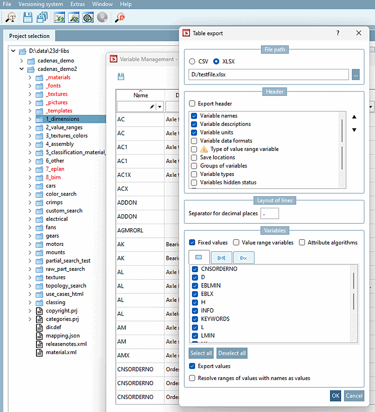
Task: Expand the categories.prj node
Action: point(29,319)
